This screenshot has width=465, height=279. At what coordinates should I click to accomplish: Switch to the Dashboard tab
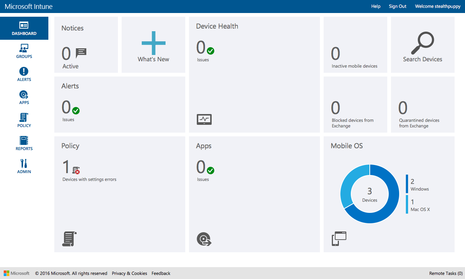[x=24, y=28]
